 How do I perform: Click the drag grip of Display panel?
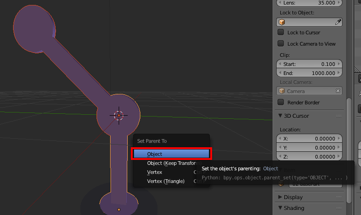tap(339, 197)
